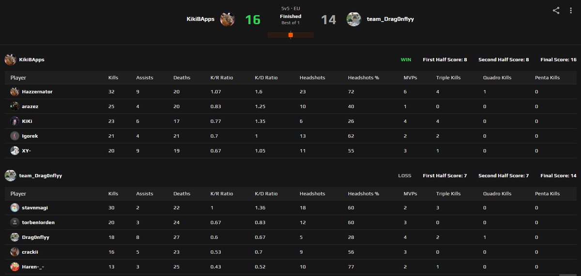The height and width of the screenshot is (276, 581).
Task: Click KiKi's player avatar
Action: point(15,121)
